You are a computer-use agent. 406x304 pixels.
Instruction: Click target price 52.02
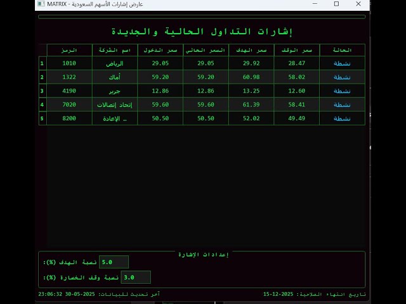pos(251,118)
